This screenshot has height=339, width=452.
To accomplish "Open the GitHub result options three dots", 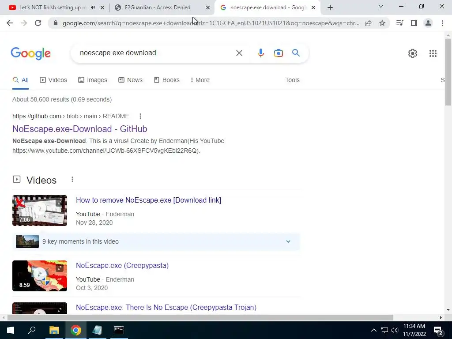I will [x=140, y=116].
